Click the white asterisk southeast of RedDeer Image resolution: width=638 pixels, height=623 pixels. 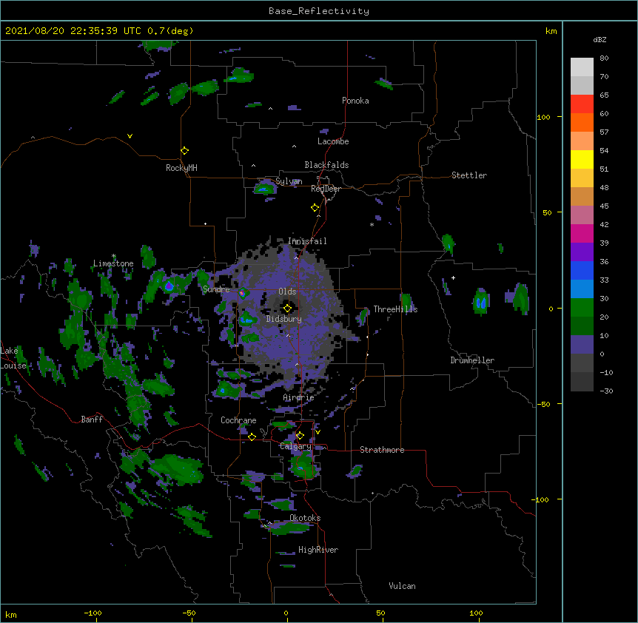coord(372,225)
